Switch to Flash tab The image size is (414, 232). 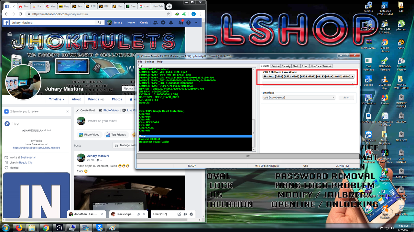tap(296, 66)
